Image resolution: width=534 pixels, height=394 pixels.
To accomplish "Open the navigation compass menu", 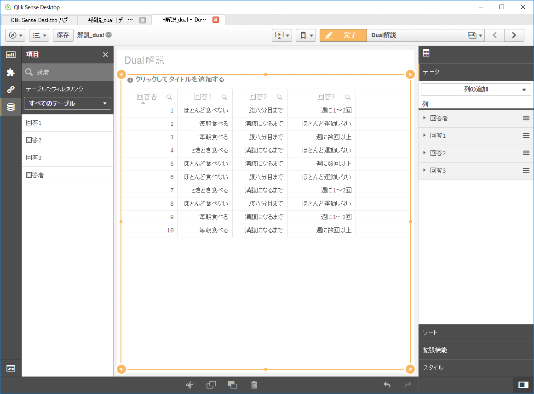I will pos(15,35).
